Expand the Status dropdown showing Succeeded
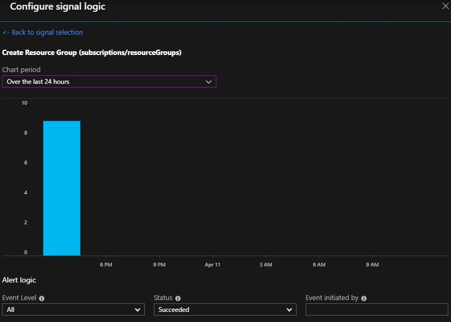Image resolution: width=451 pixels, height=322 pixels. pyautogui.click(x=224, y=310)
